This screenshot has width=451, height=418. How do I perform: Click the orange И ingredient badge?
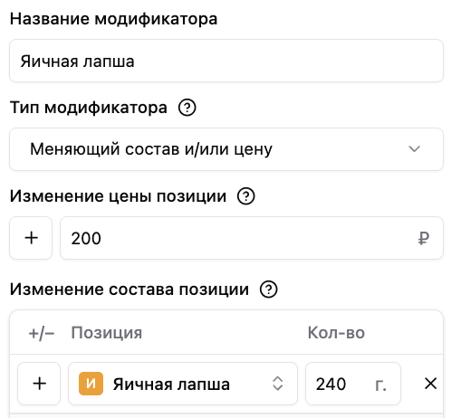(x=91, y=384)
